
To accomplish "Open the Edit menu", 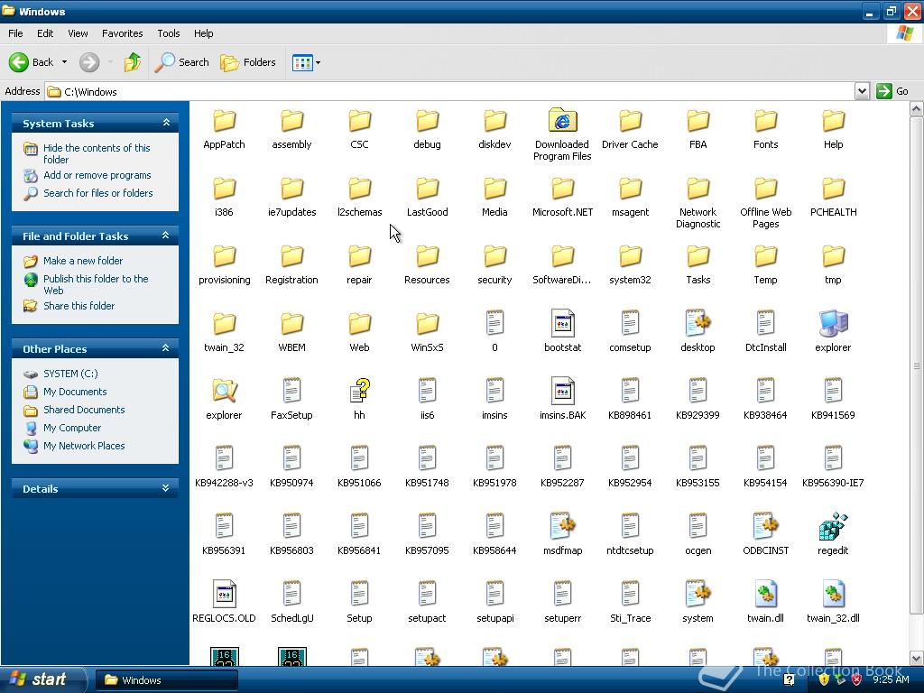I will coord(45,33).
